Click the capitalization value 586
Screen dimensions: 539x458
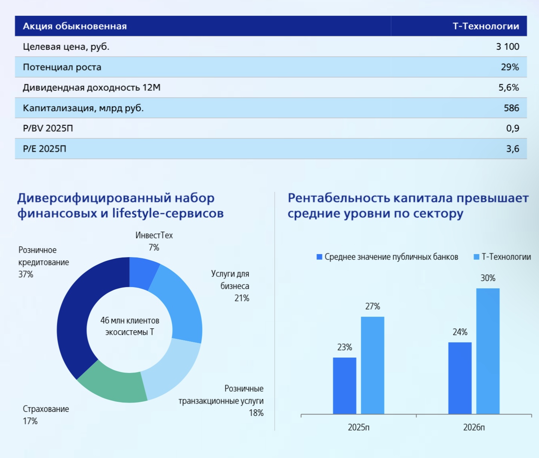[x=511, y=108]
